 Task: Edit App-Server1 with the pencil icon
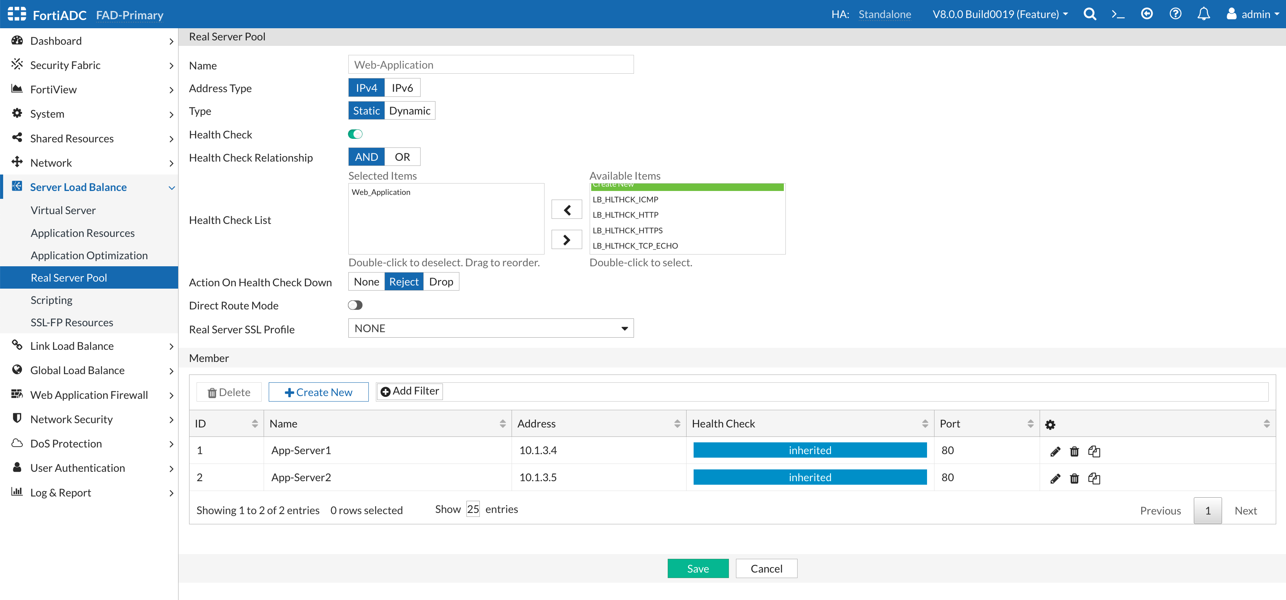click(x=1055, y=451)
